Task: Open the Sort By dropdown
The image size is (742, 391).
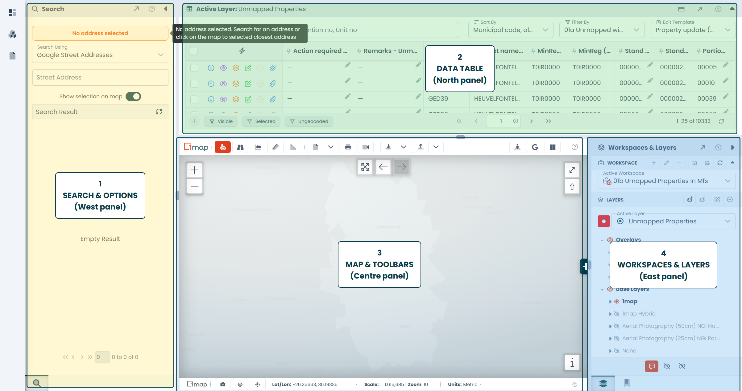Action: tap(511, 30)
